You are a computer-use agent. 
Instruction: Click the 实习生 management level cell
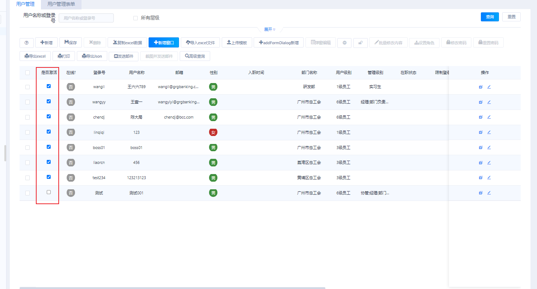tap(375, 87)
